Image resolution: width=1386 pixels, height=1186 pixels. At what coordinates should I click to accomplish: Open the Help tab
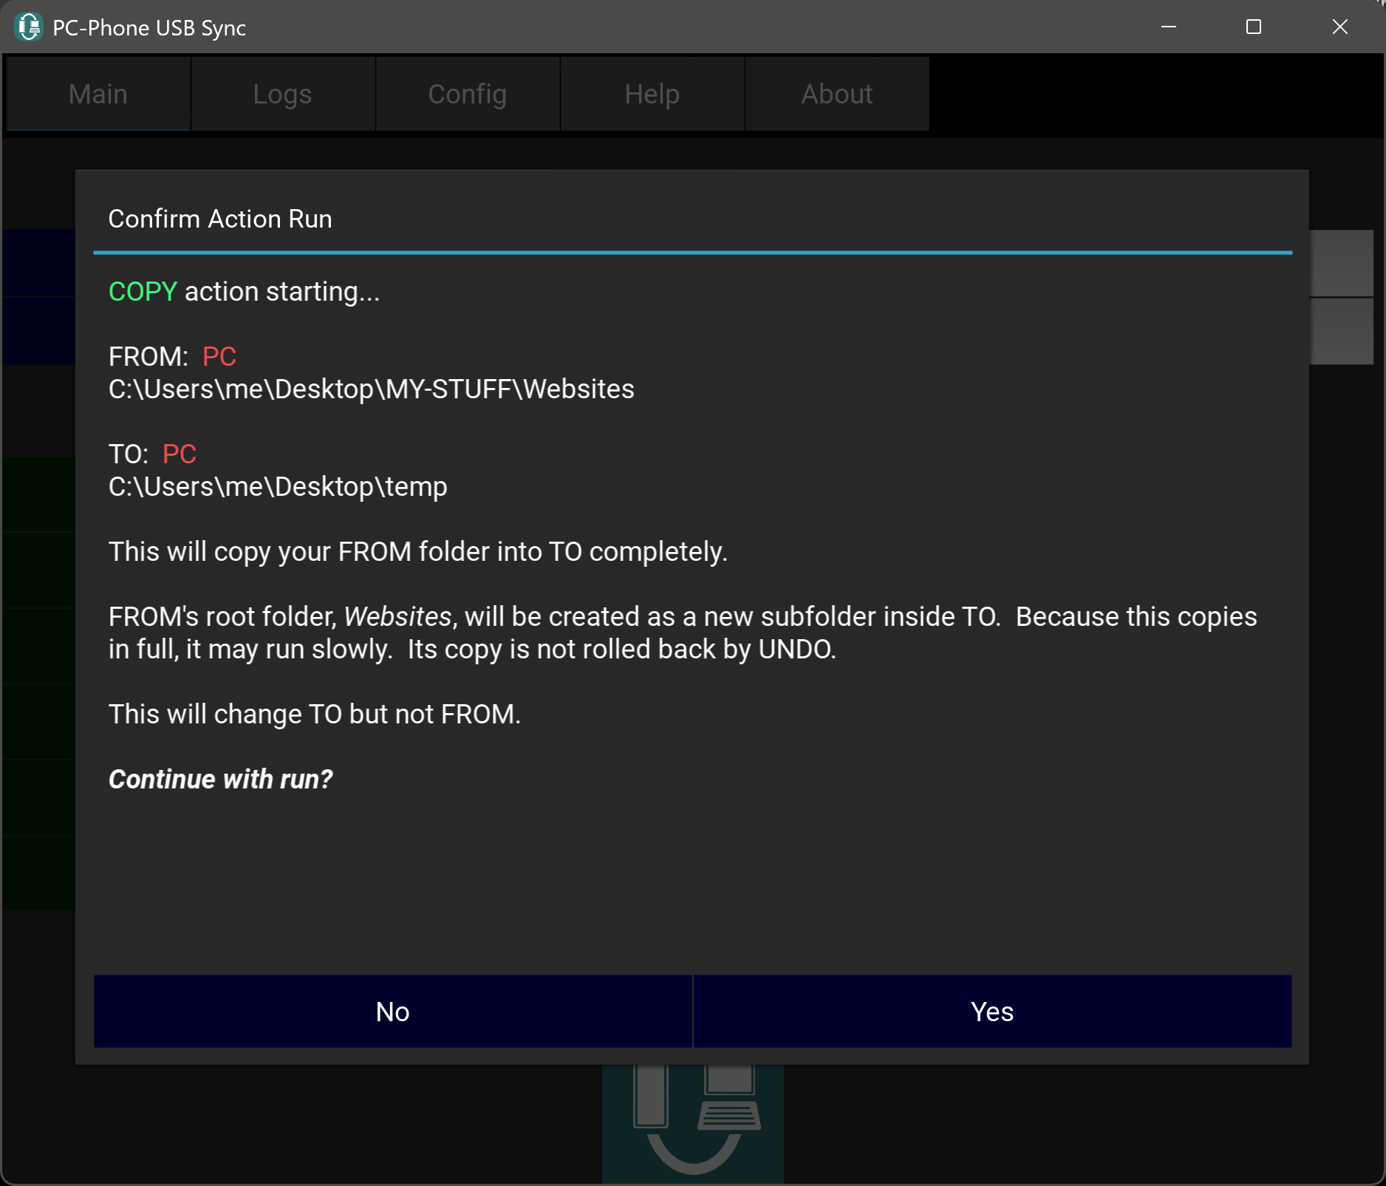tap(652, 94)
